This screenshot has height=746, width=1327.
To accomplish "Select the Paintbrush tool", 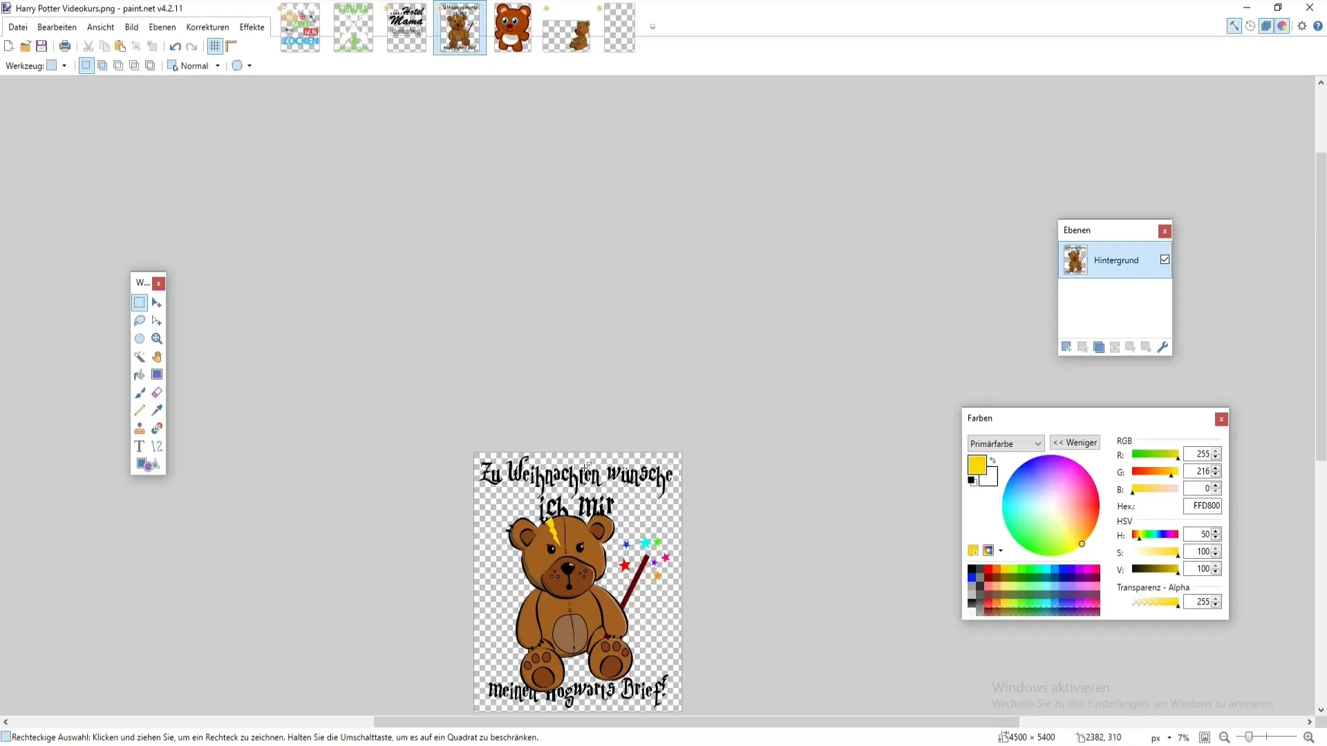I will click(x=140, y=392).
